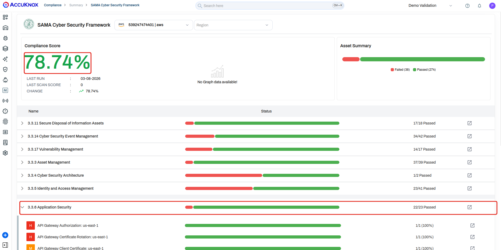
Task: Click the Passed (274) legend item
Action: pyautogui.click(x=424, y=70)
